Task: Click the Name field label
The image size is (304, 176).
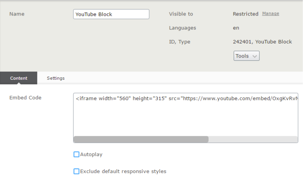Action: [17, 14]
